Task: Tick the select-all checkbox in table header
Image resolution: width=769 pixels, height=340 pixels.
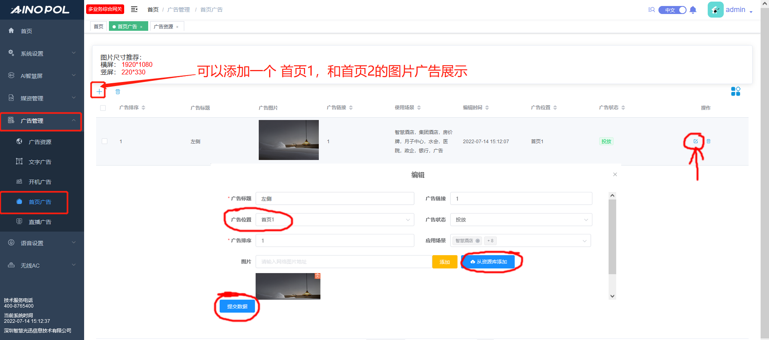Action: point(103,108)
